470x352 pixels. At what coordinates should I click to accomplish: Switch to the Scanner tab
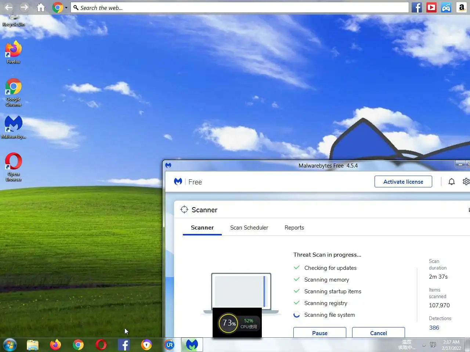tap(202, 228)
